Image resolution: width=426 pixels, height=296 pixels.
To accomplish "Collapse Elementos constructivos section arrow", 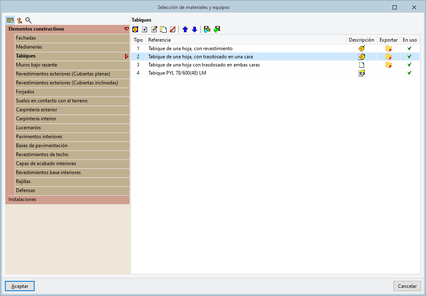I will (127, 29).
